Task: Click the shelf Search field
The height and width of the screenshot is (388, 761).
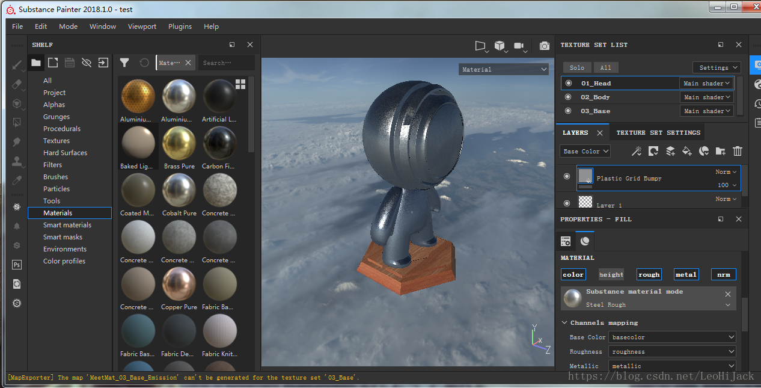Action: 227,63
